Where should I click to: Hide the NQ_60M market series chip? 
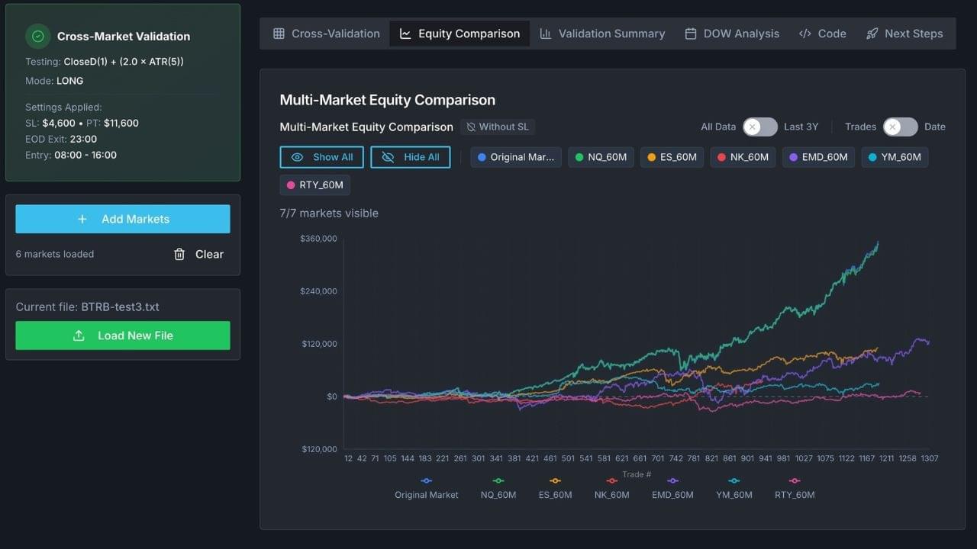click(x=600, y=157)
